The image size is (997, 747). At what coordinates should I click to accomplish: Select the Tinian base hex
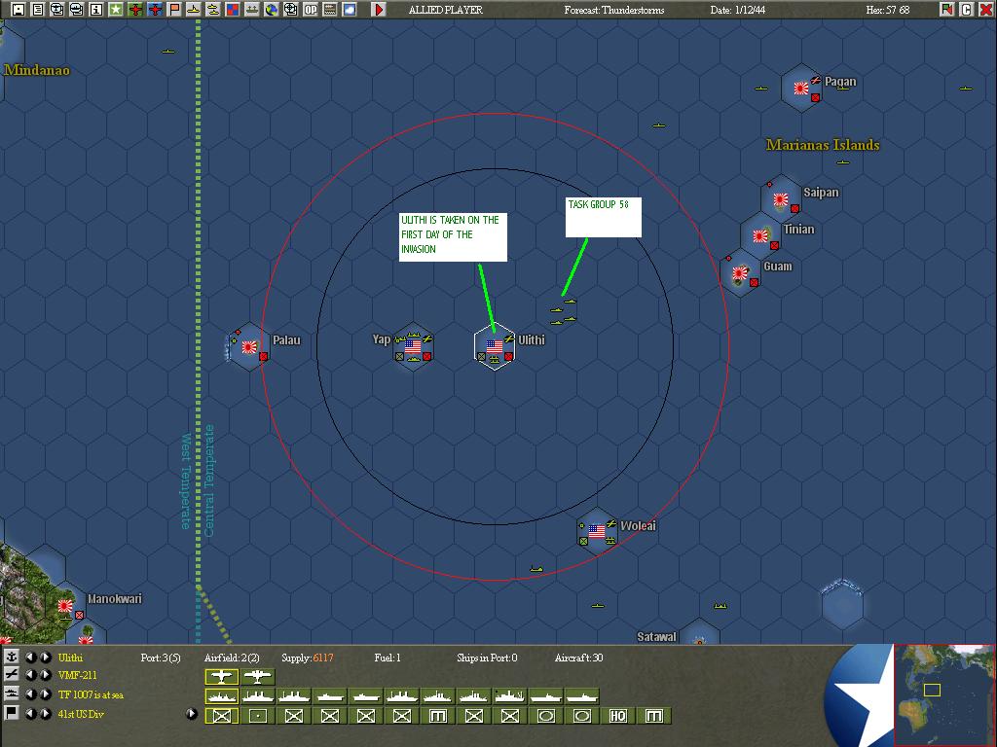click(760, 236)
